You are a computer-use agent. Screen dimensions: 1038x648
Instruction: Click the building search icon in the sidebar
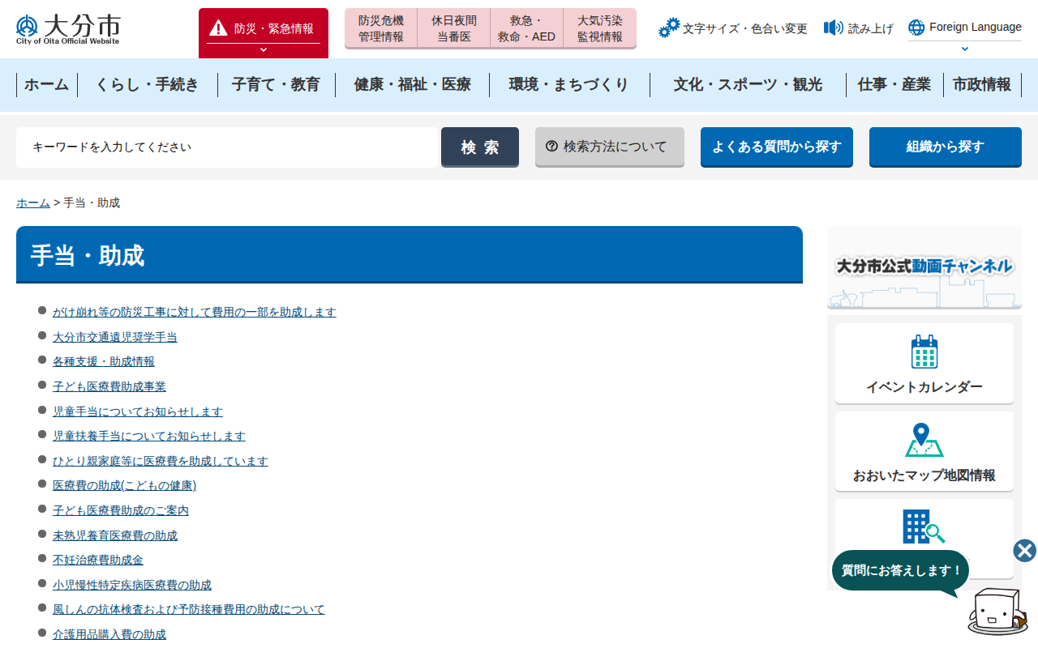(924, 526)
